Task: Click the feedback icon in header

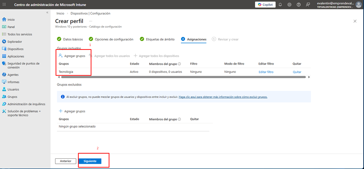Action: (308, 5)
